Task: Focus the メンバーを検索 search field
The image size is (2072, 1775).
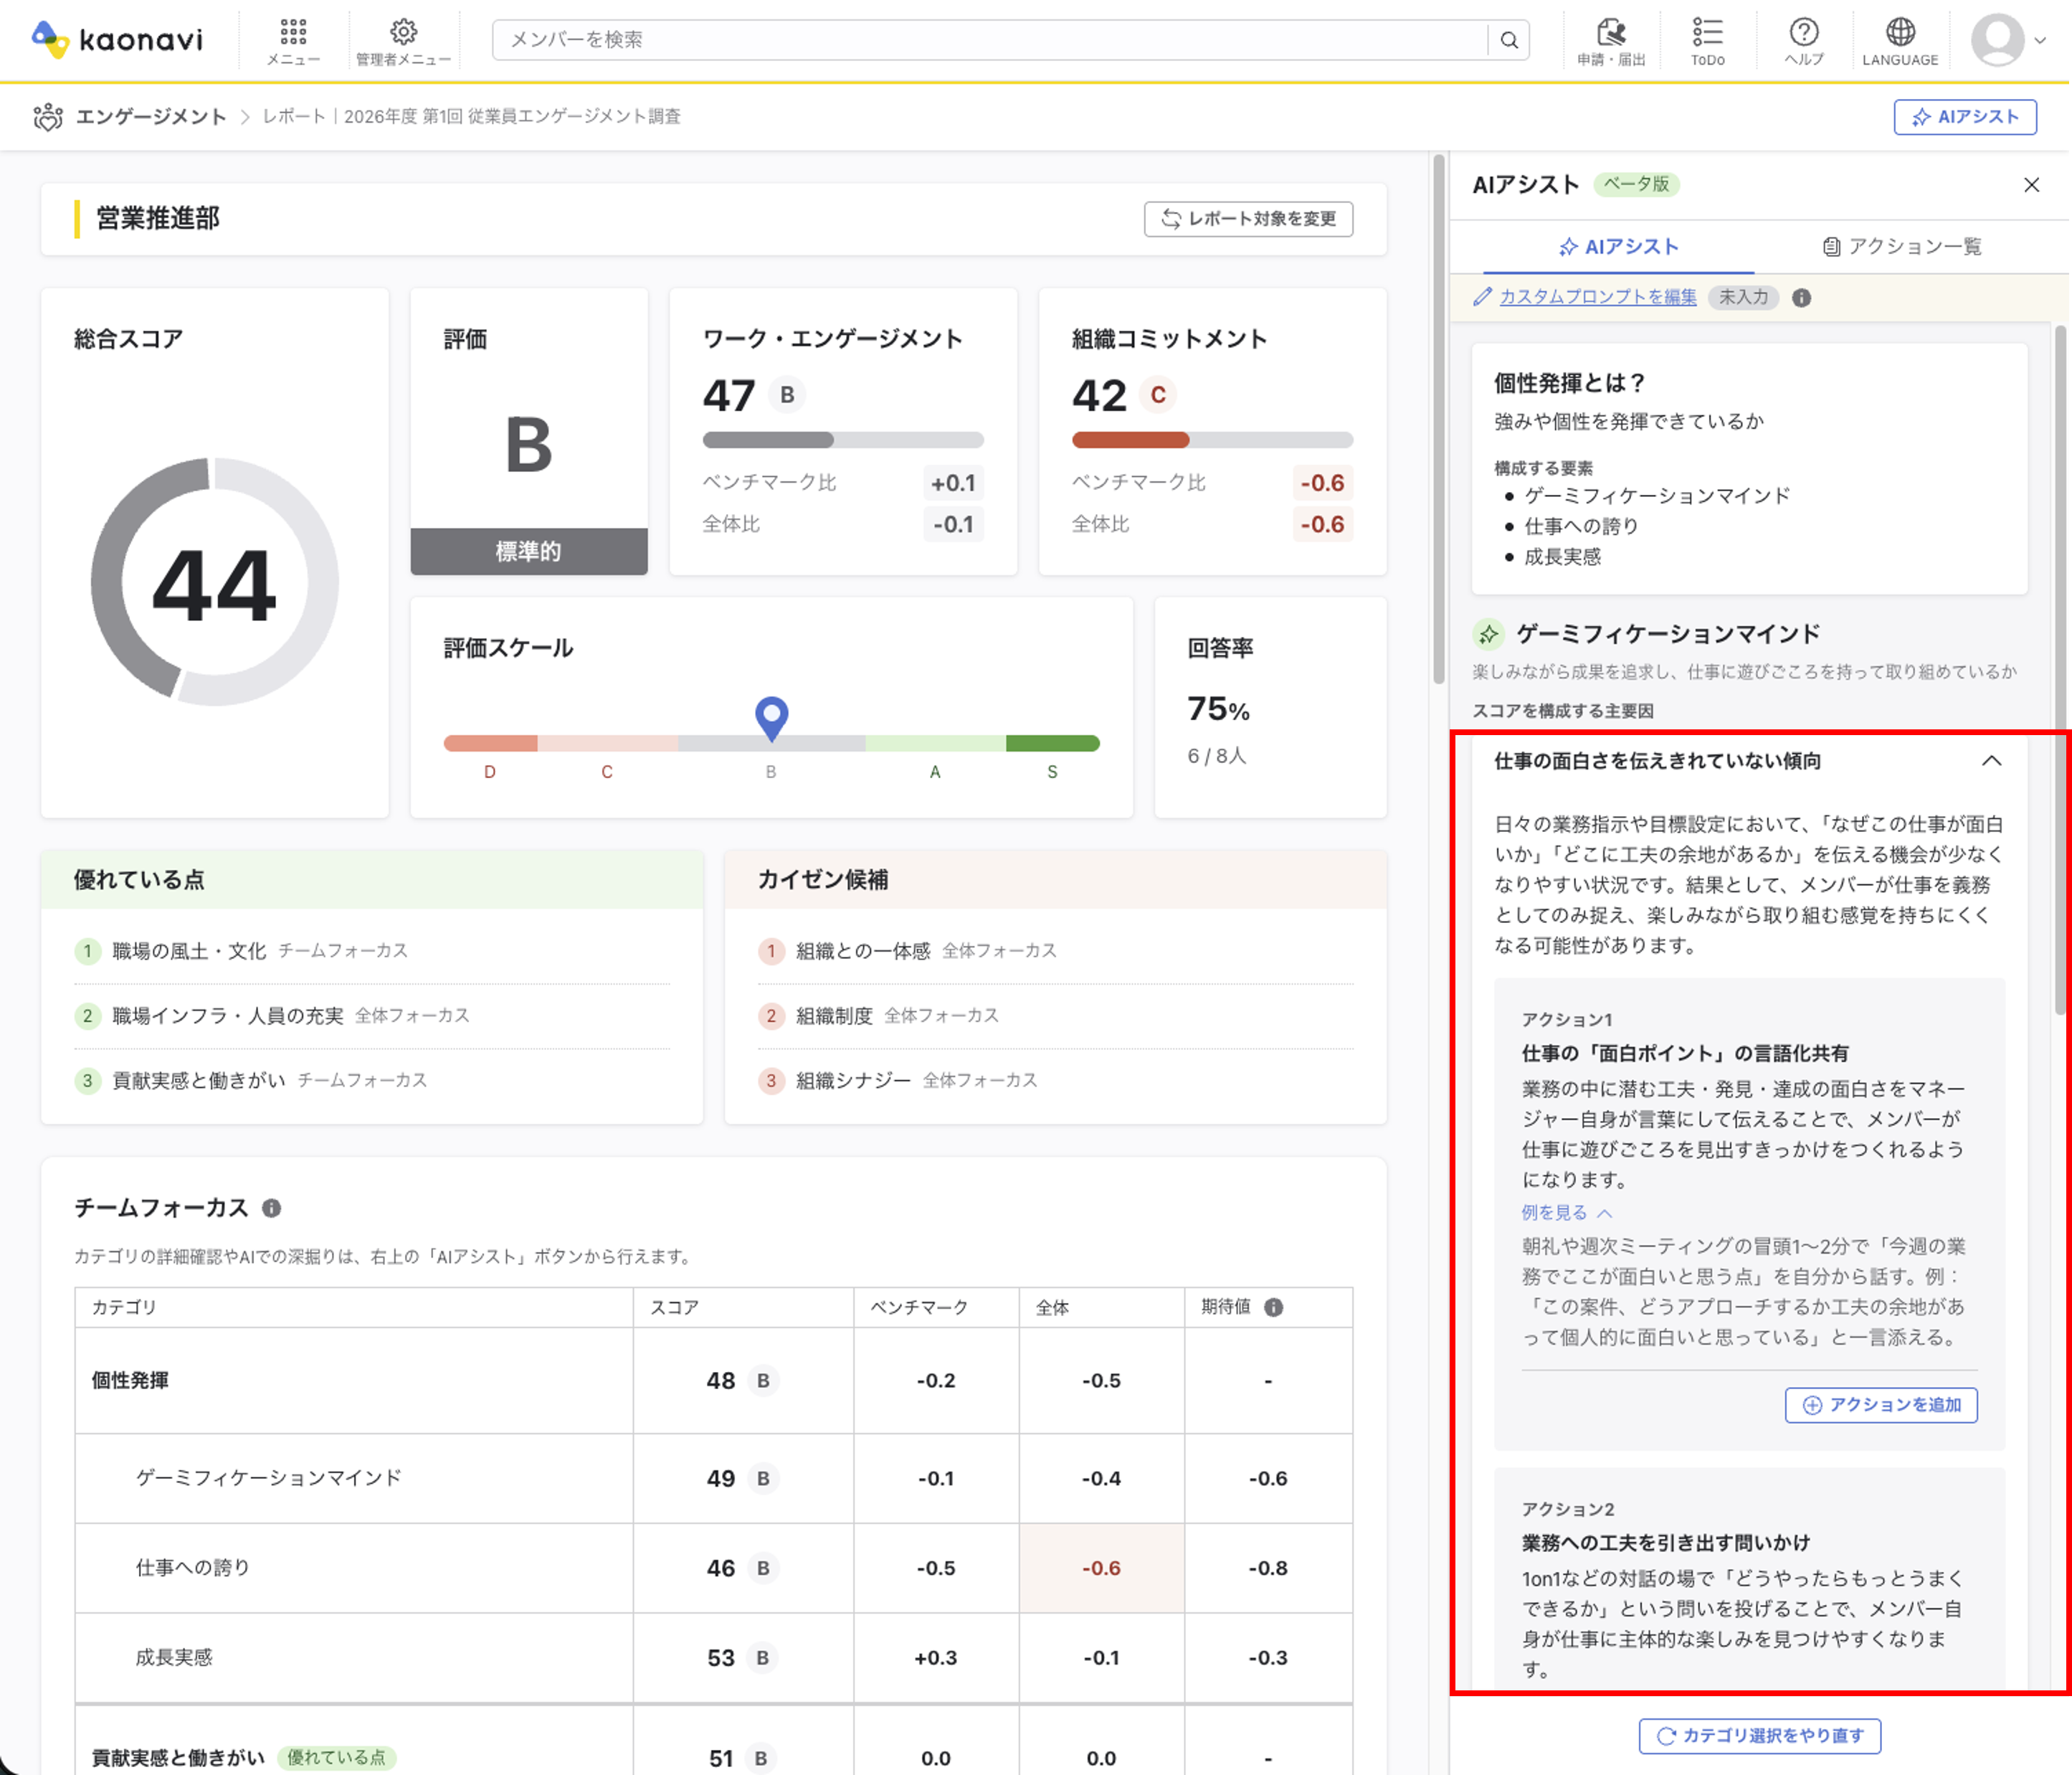Action: (990, 40)
